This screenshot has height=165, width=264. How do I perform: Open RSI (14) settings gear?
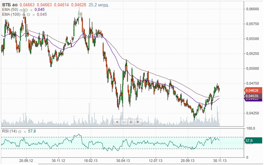pyautogui.click(x=20, y=131)
